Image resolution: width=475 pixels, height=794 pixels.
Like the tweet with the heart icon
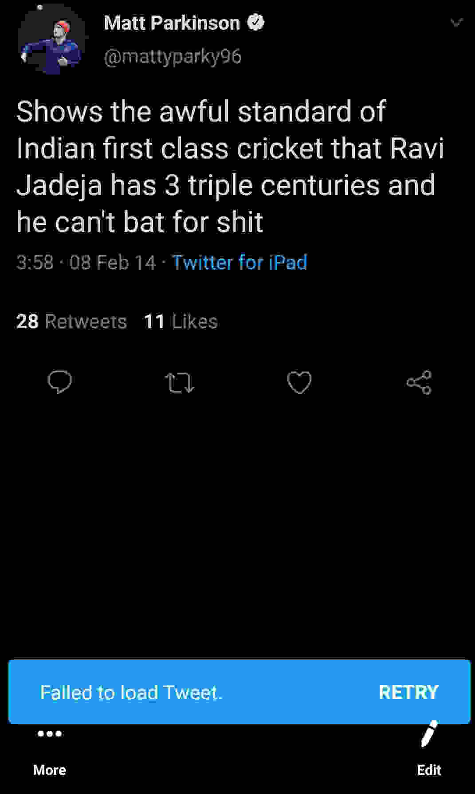(299, 382)
